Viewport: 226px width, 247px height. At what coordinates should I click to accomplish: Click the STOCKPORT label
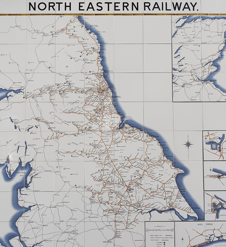[73, 239]
